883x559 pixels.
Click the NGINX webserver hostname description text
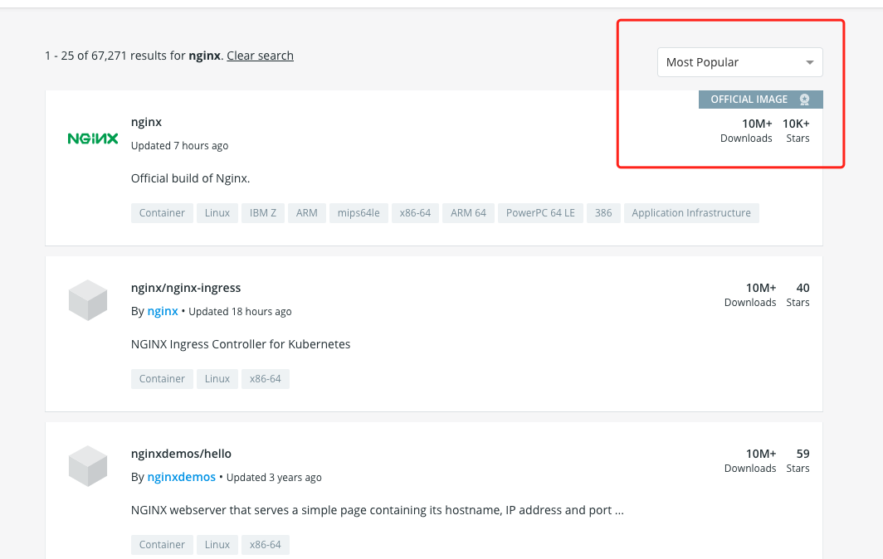[378, 510]
